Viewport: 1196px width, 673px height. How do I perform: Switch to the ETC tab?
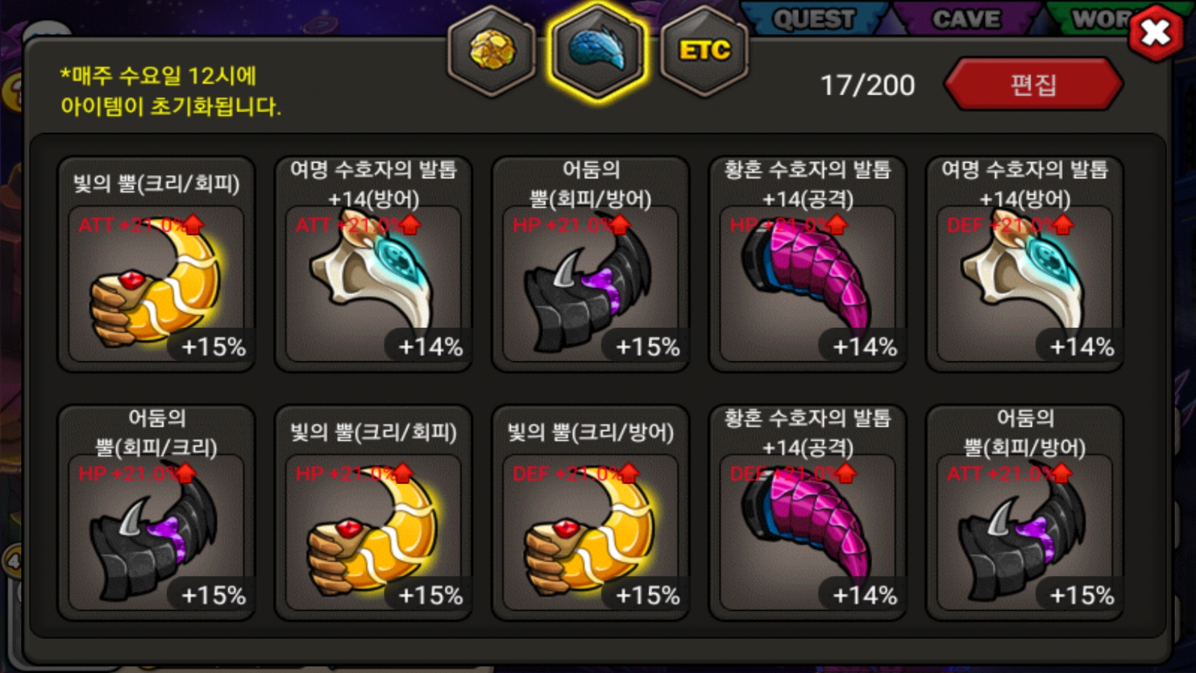[704, 51]
